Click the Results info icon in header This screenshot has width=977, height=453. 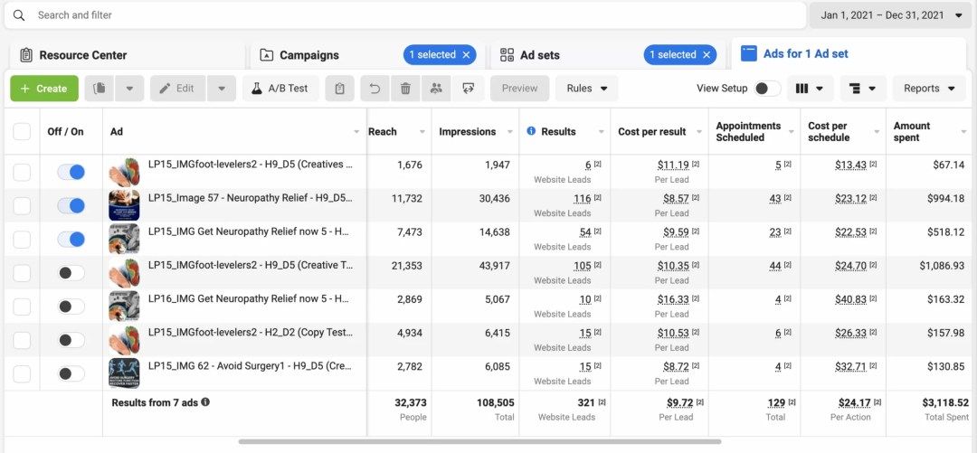(532, 131)
